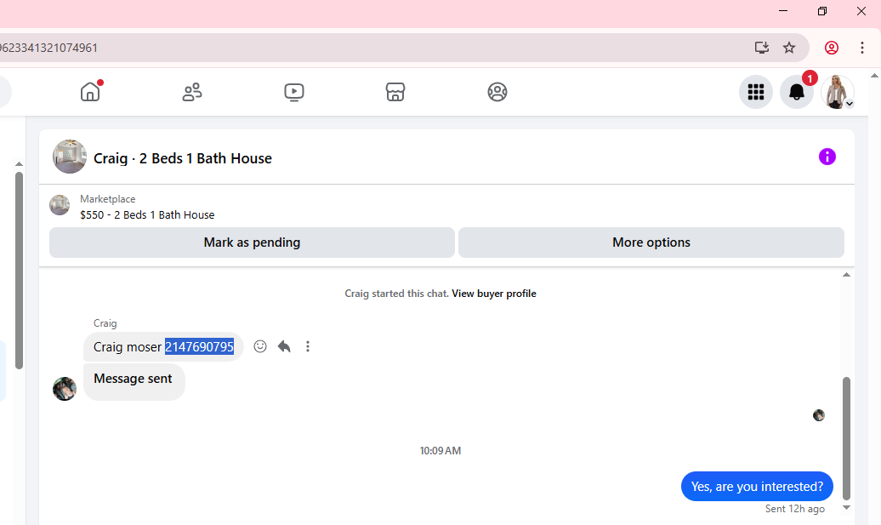Open Craig's chat header listing thumbnail

pos(70,157)
